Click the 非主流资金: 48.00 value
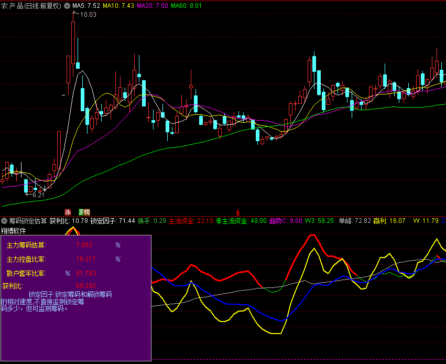 coord(241,221)
